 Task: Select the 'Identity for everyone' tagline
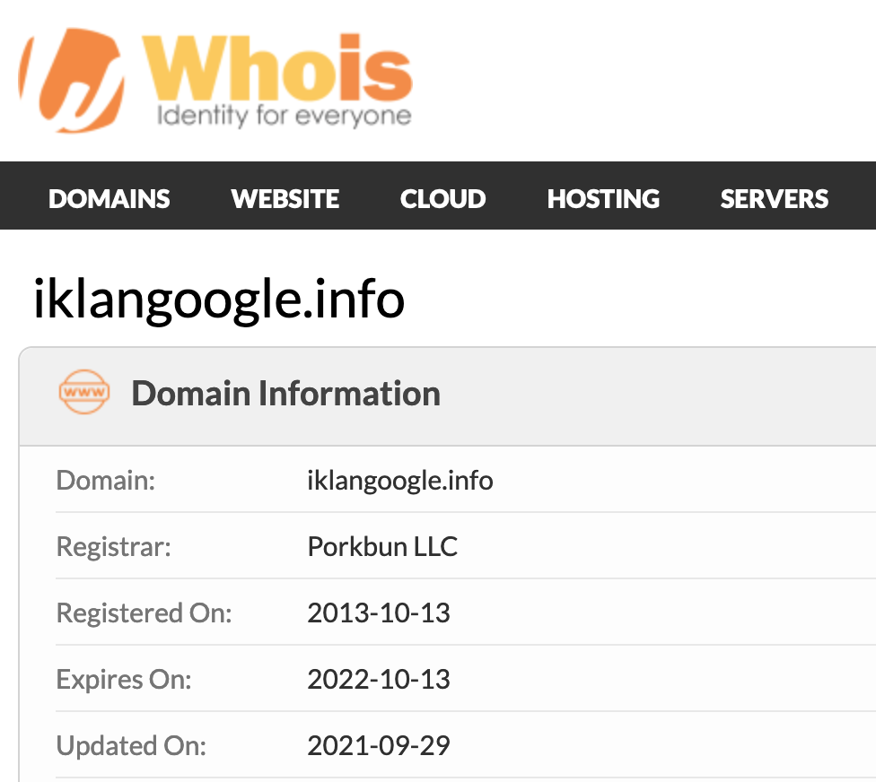pos(284,116)
